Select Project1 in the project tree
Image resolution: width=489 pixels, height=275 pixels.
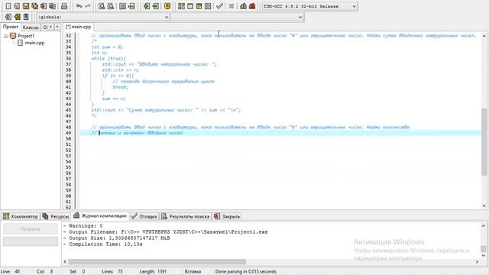point(26,36)
